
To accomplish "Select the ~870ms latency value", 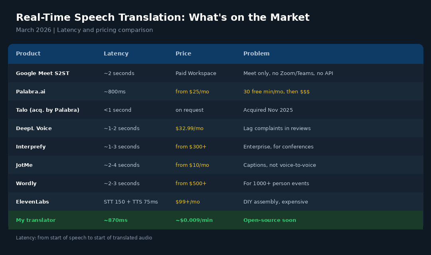I will pos(115,220).
